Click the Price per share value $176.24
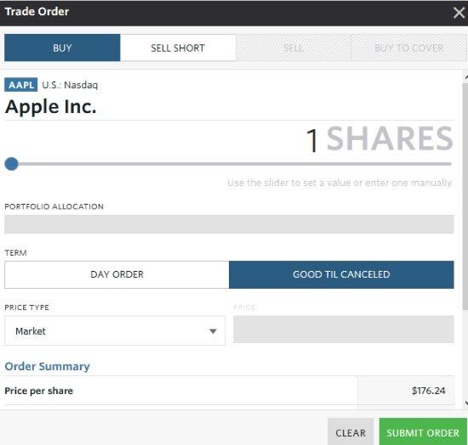The height and width of the screenshot is (445, 468). (x=428, y=391)
